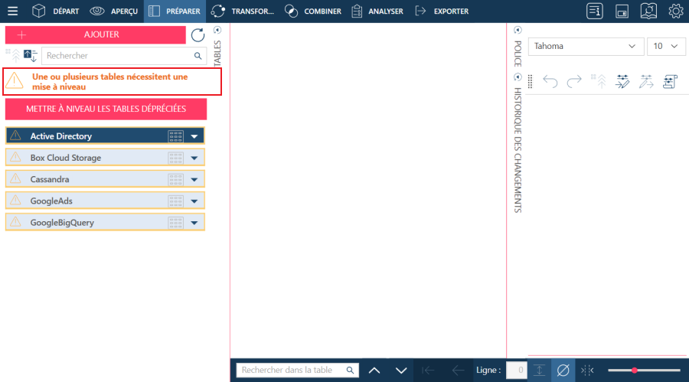Screen dimensions: 689x382
Task: Select the Préparer tab
Action: [x=175, y=11]
